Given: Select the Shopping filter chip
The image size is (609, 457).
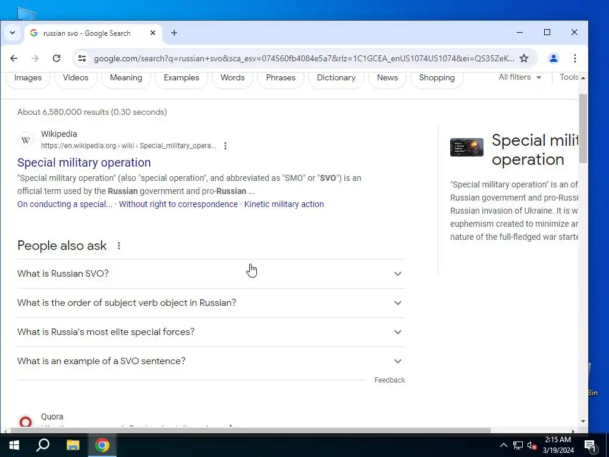Looking at the screenshot, I should 437,78.
